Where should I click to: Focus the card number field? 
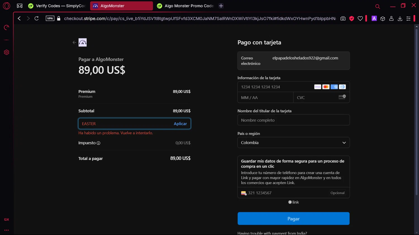point(294,87)
